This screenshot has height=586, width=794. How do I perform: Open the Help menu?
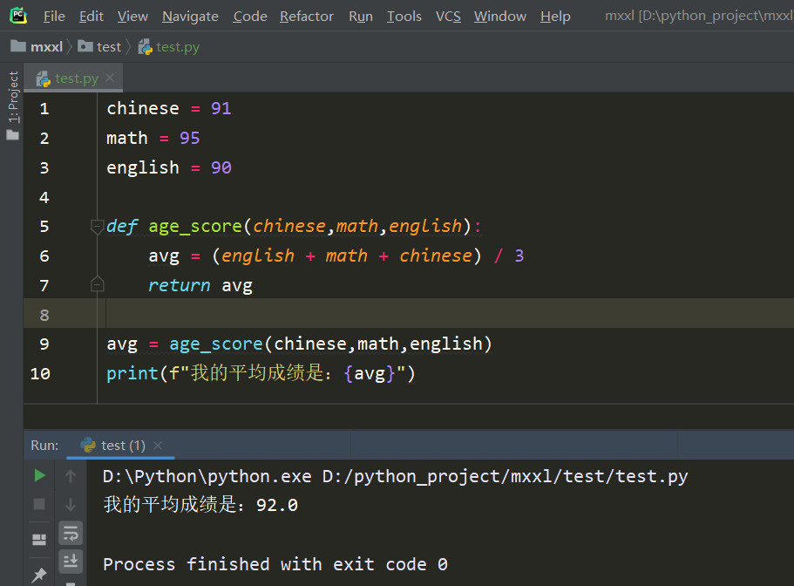(555, 17)
